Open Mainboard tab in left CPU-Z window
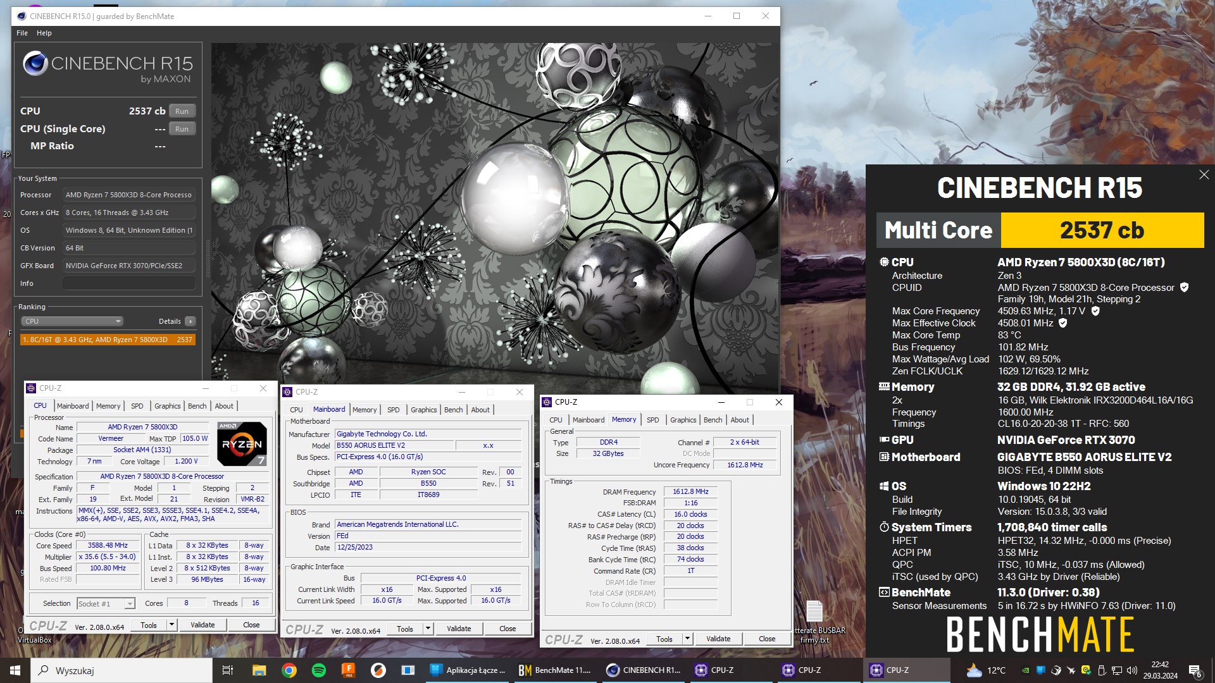 [73, 406]
